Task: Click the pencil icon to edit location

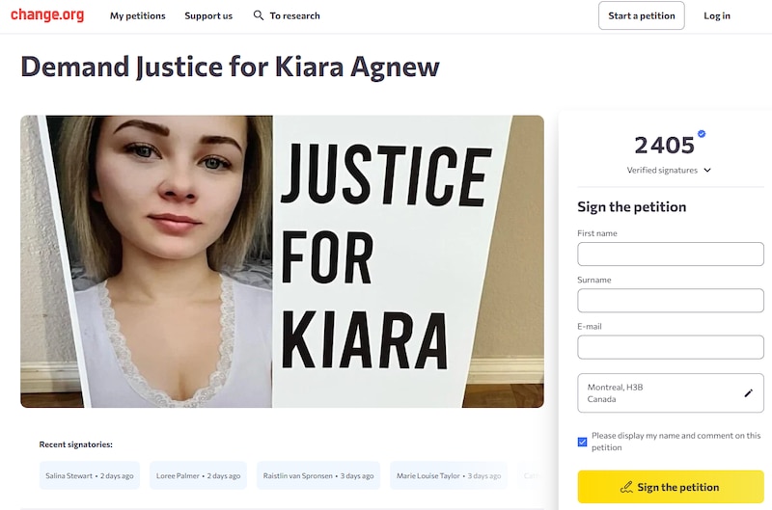Action: [x=749, y=393]
